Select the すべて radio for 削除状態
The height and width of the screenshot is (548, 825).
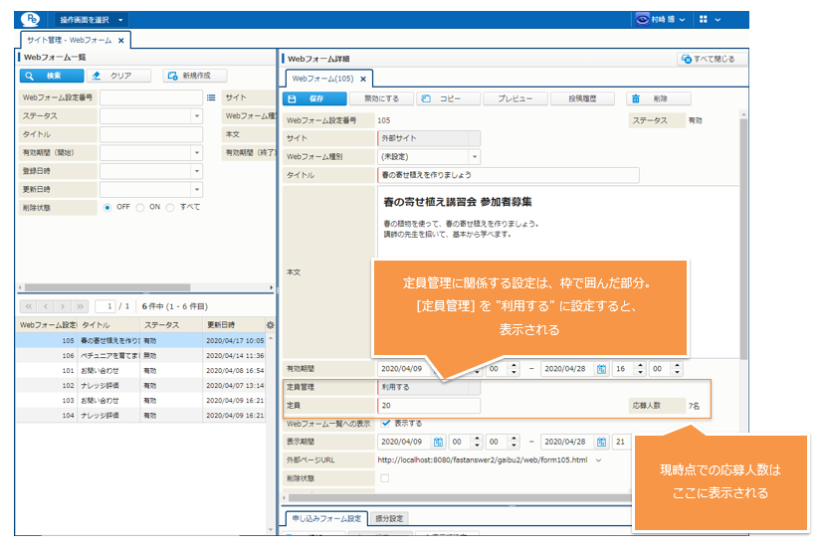point(171,207)
